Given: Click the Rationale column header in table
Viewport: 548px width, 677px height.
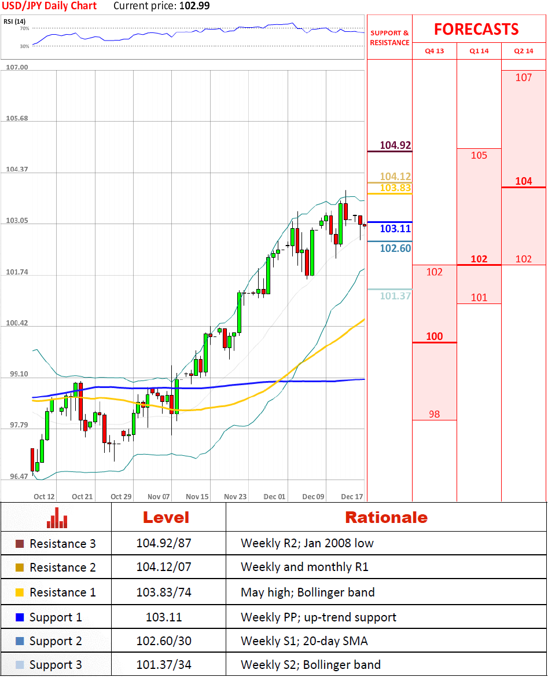Looking at the screenshot, I should [x=386, y=517].
